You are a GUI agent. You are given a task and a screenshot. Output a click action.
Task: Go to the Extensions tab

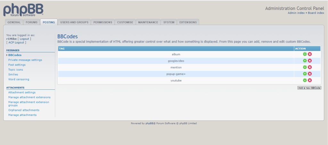click(x=188, y=22)
